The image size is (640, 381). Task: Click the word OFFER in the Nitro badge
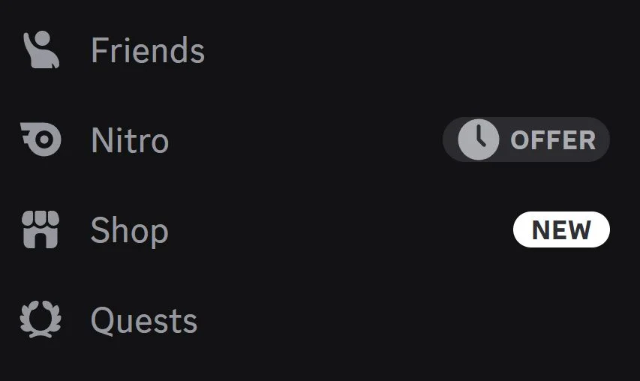[553, 140]
